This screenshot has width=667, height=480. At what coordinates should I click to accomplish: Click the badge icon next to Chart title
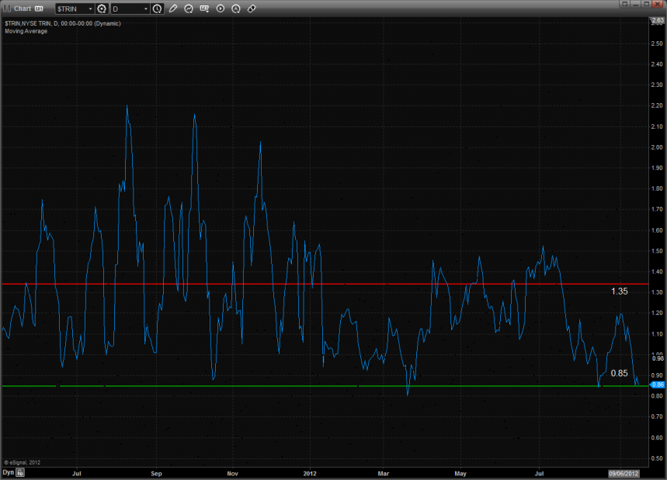coord(38,9)
